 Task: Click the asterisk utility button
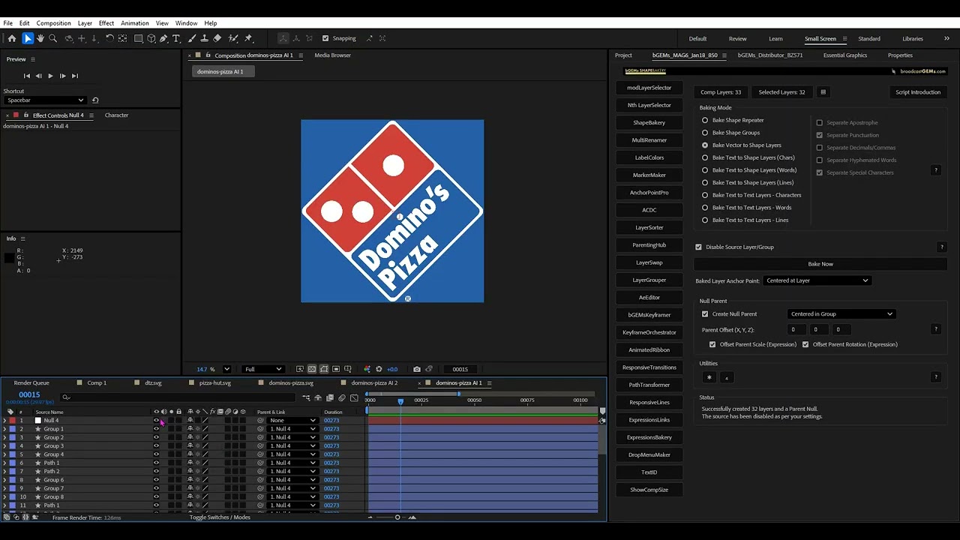tap(709, 377)
